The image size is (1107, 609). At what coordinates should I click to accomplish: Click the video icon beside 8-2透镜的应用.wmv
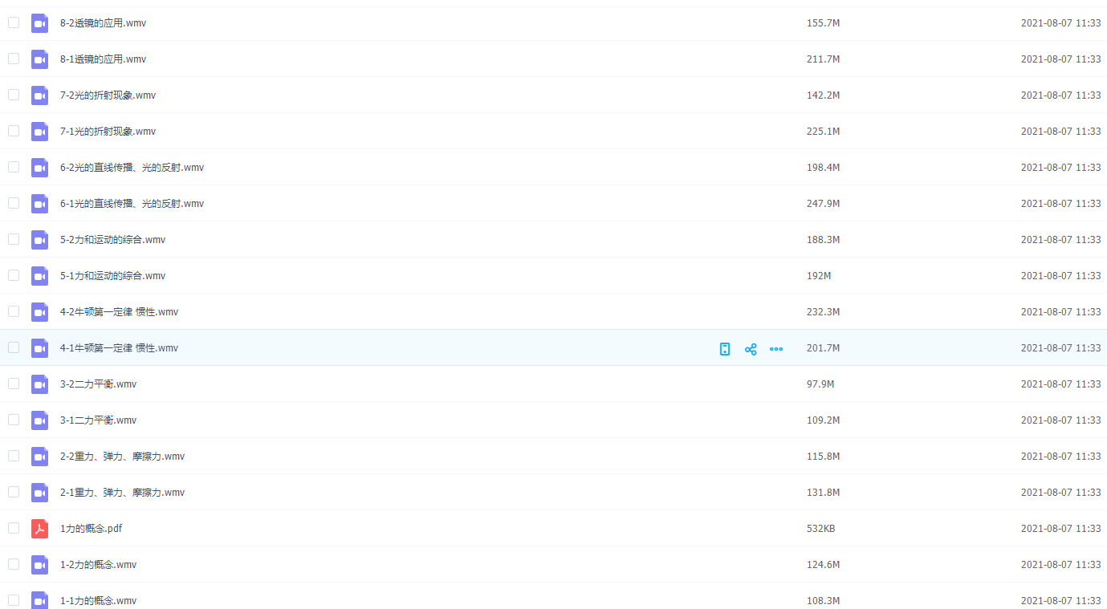click(x=39, y=23)
